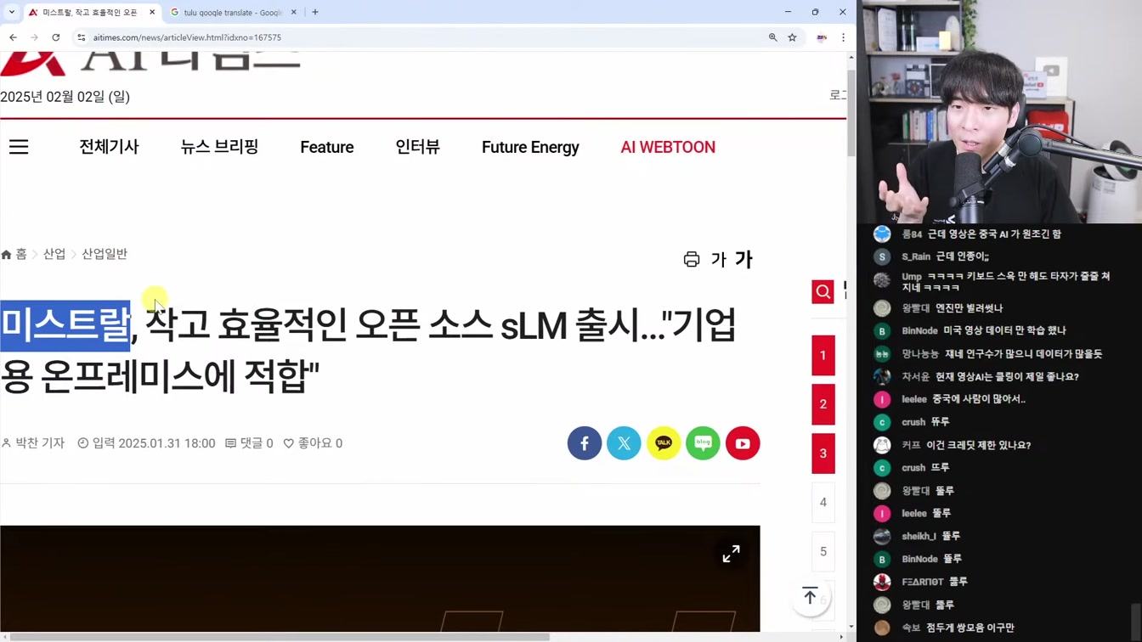Go to 산업 breadcrumb link
This screenshot has width=1142, height=642.
click(x=54, y=254)
